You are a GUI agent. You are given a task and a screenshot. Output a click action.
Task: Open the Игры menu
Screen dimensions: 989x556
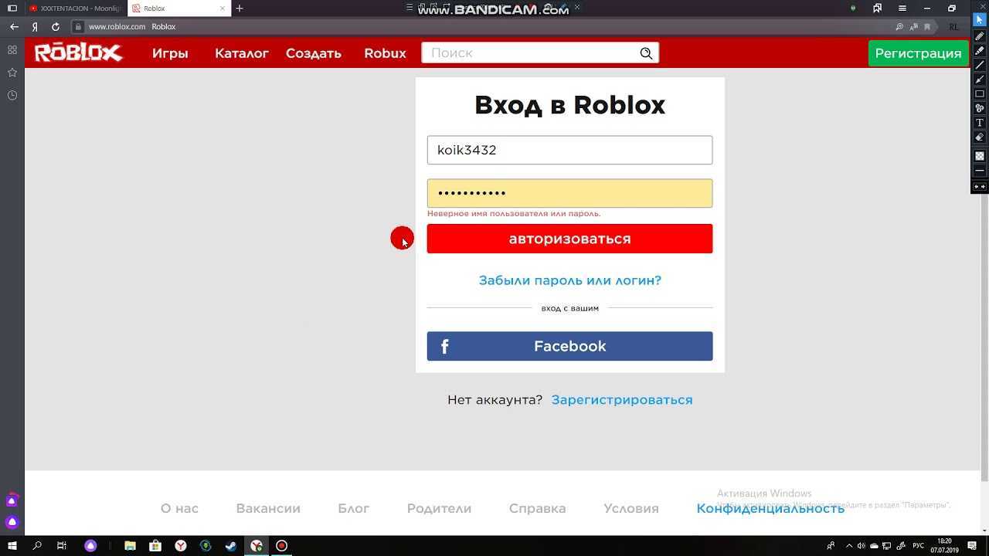[x=170, y=53]
